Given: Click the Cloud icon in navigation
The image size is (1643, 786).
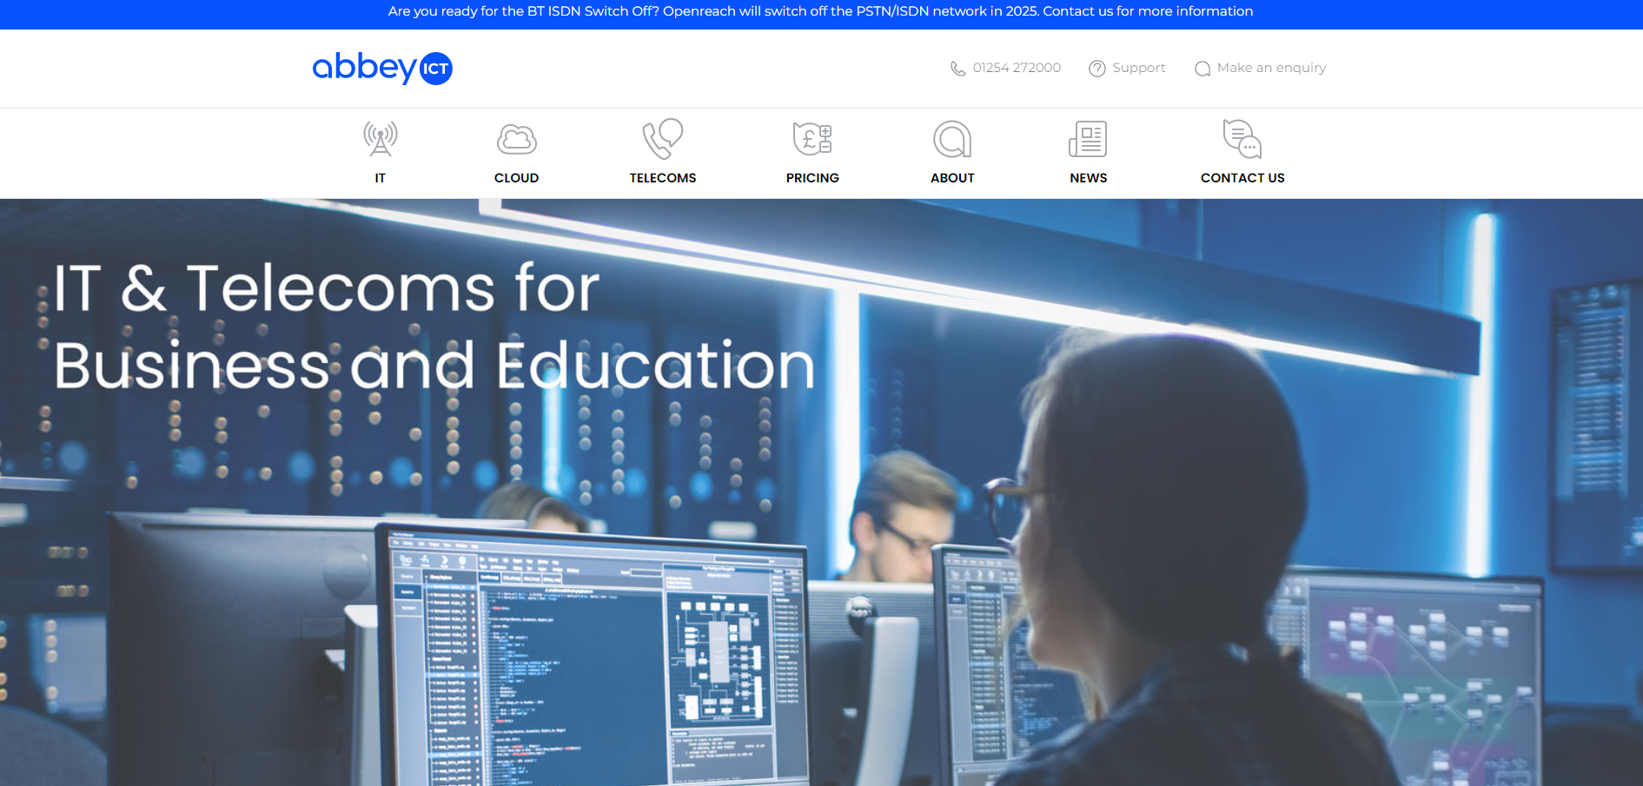Looking at the screenshot, I should 516,139.
